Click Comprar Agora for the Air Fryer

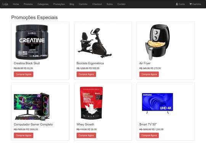tap(149, 74)
